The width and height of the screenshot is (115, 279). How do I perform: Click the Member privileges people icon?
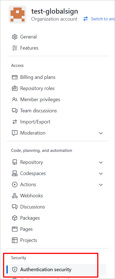point(14,100)
